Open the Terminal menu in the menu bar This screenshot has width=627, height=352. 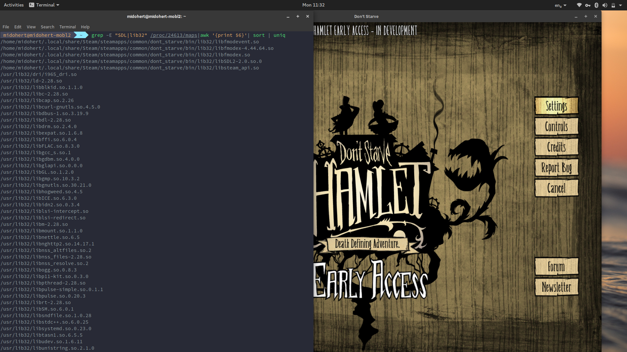68,27
